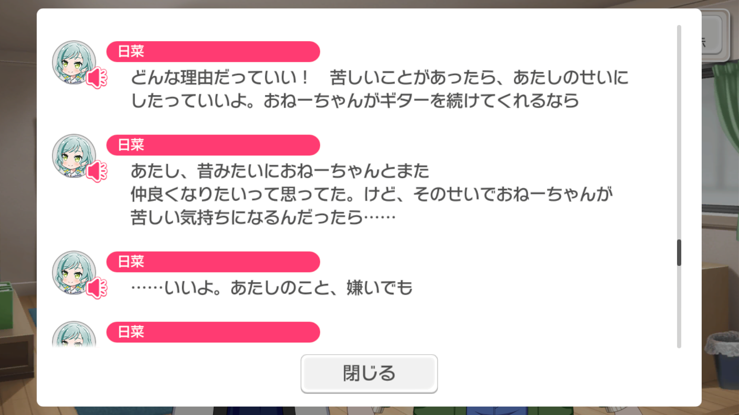The width and height of the screenshot is (739, 415).
Task: Select the second 日菜 name banner
Action: pyautogui.click(x=213, y=145)
